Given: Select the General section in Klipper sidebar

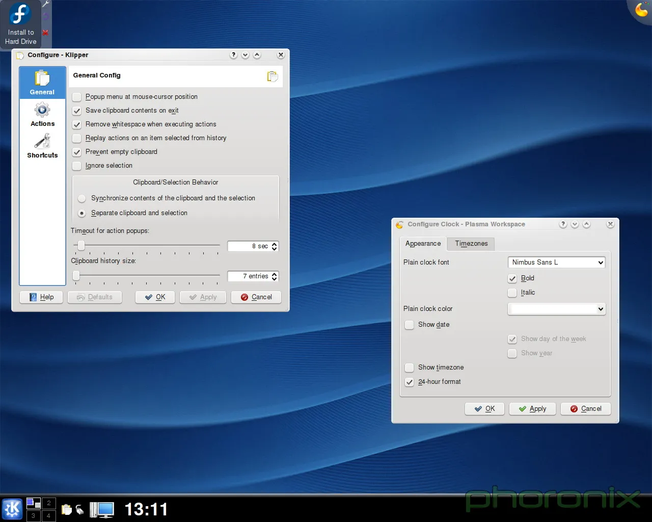Looking at the screenshot, I should coord(42,83).
